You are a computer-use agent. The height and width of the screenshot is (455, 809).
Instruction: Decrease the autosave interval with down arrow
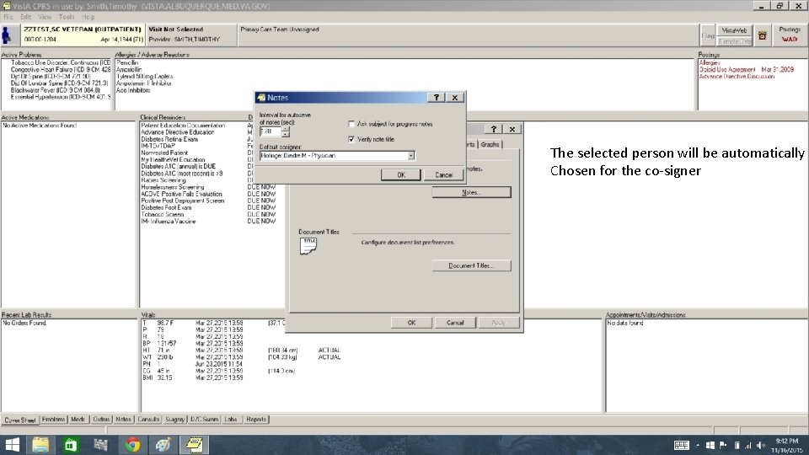point(286,134)
